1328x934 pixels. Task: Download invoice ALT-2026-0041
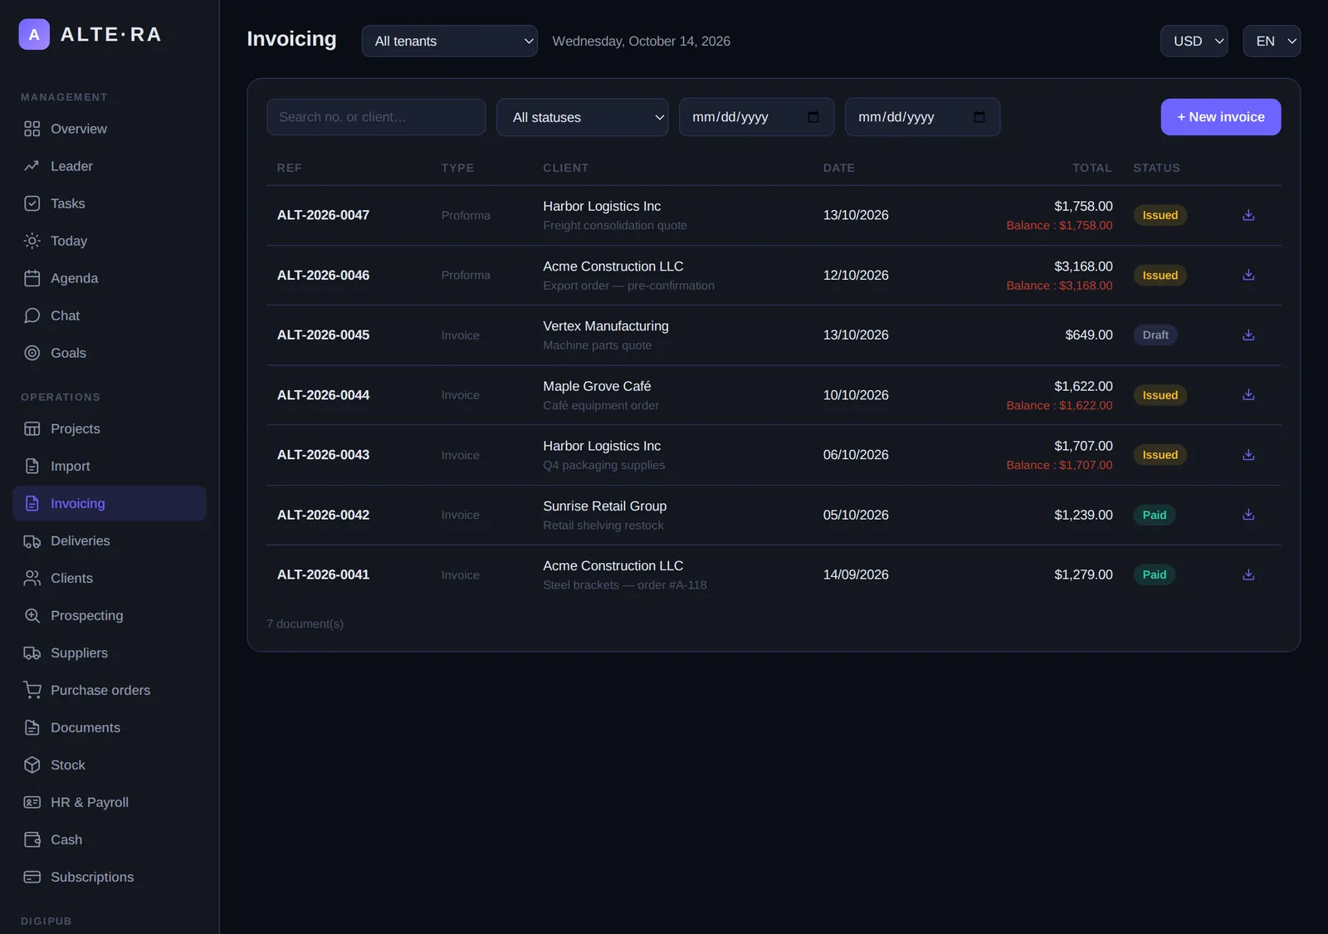click(1248, 575)
